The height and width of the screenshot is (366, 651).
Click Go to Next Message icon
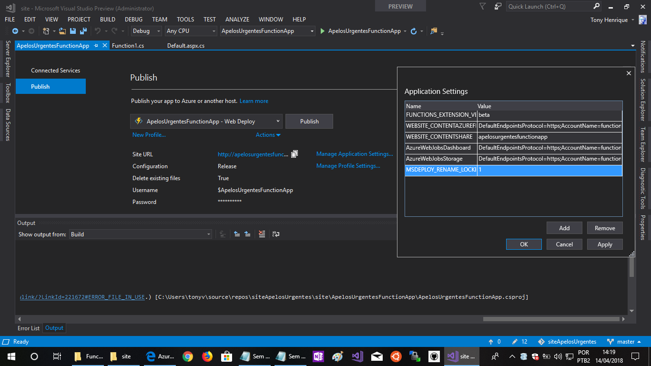[247, 234]
